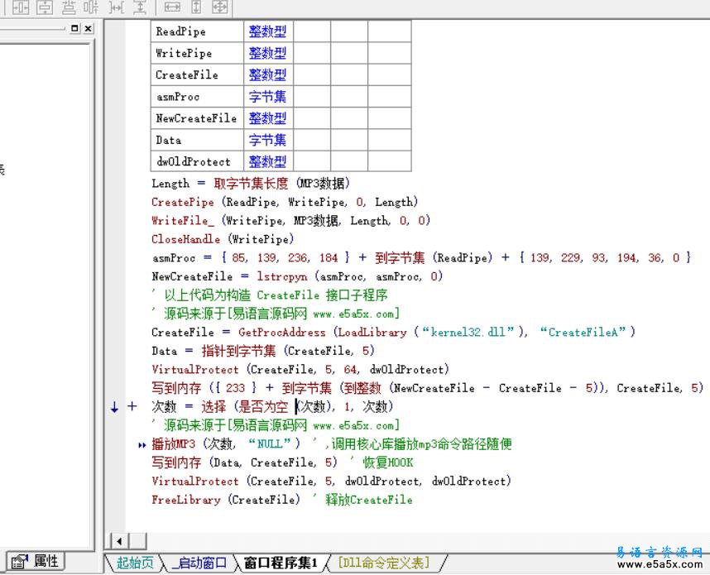Click the center vertically alignment toolbar icon

click(x=45, y=7)
